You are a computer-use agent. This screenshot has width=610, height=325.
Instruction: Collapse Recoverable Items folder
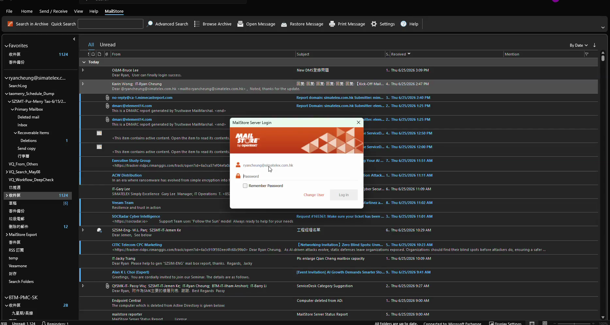click(15, 133)
